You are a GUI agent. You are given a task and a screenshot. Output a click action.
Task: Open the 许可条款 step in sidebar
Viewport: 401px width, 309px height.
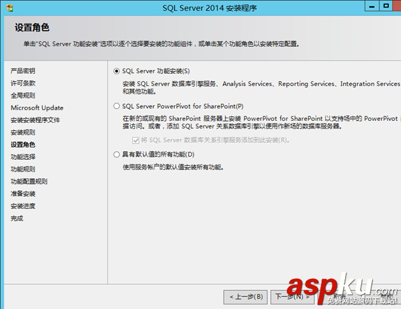tap(23, 83)
